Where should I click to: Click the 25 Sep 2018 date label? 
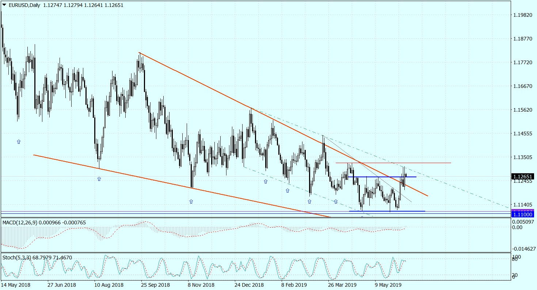[156, 285]
